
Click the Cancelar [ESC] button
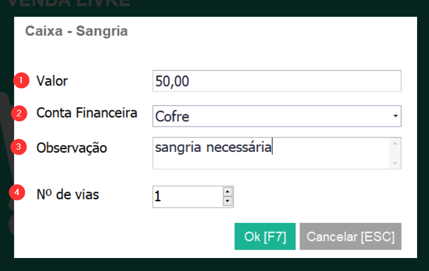pyautogui.click(x=350, y=236)
